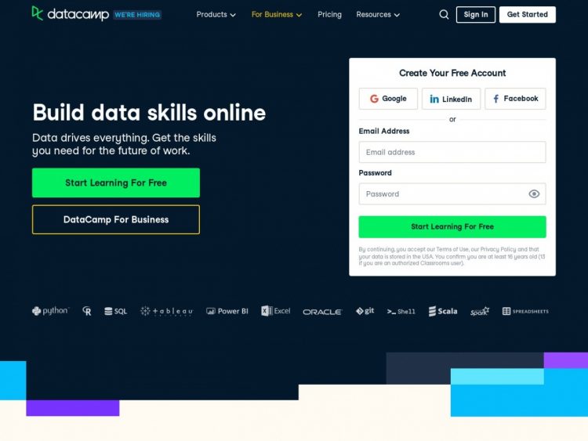Click the Get Started button
This screenshot has width=588, height=441.
pos(527,14)
